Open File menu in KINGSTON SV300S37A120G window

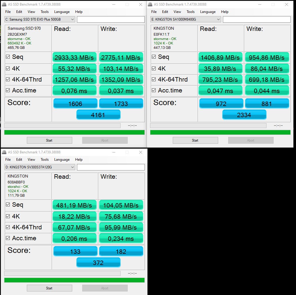(x=8, y=160)
